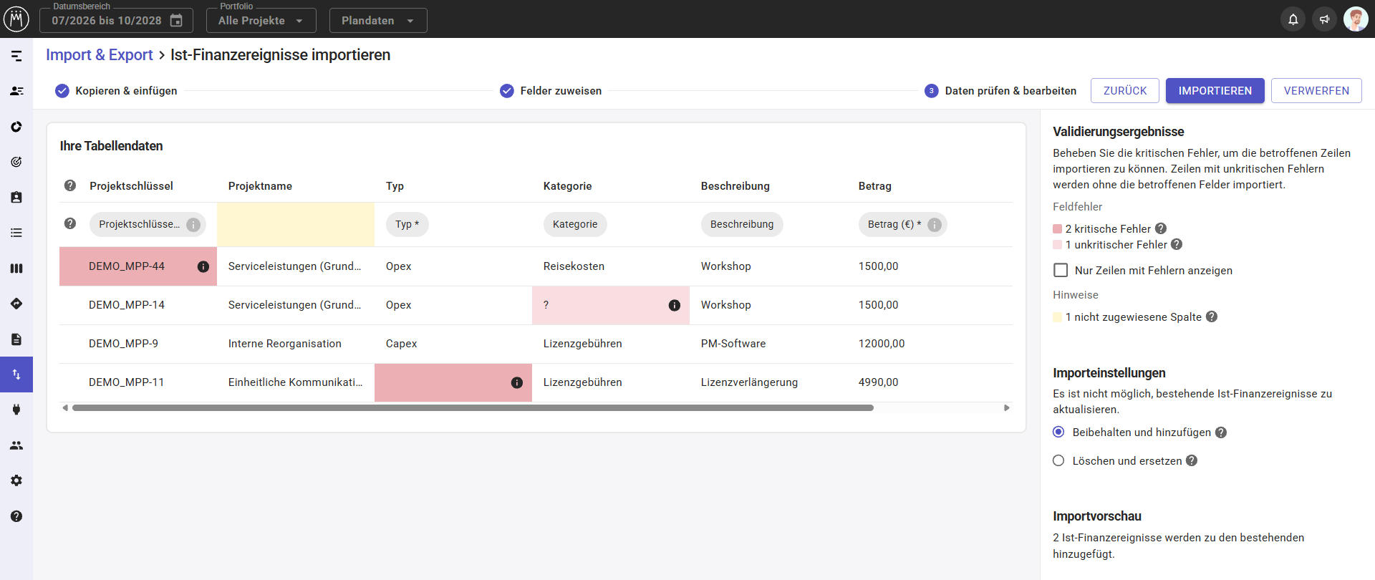Open the users group sidebar icon

[x=16, y=445]
